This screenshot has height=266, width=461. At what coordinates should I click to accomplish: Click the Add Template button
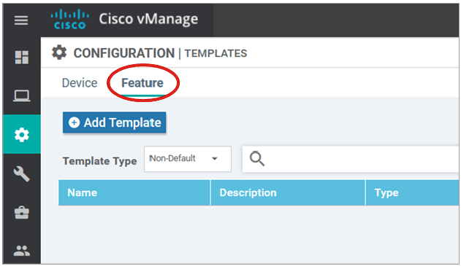pos(115,122)
